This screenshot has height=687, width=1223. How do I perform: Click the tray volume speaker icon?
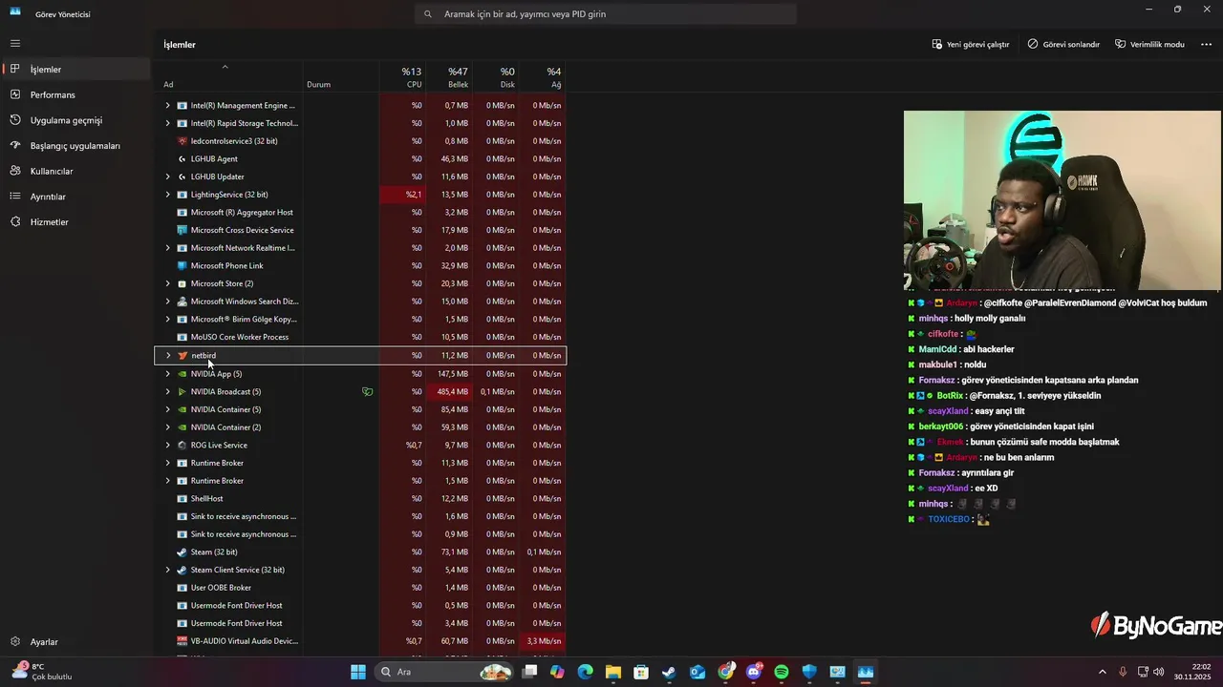click(1159, 672)
